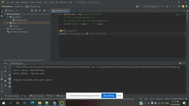Click the grey Stop square in top toolbar
Viewport: 189px width, 106px height.
pos(175,6)
